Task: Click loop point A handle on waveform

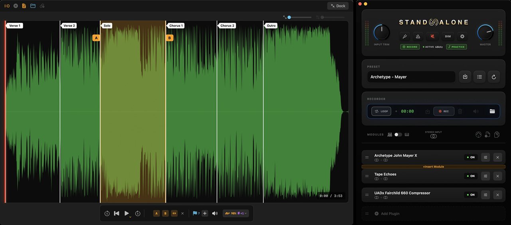Action: [96, 38]
